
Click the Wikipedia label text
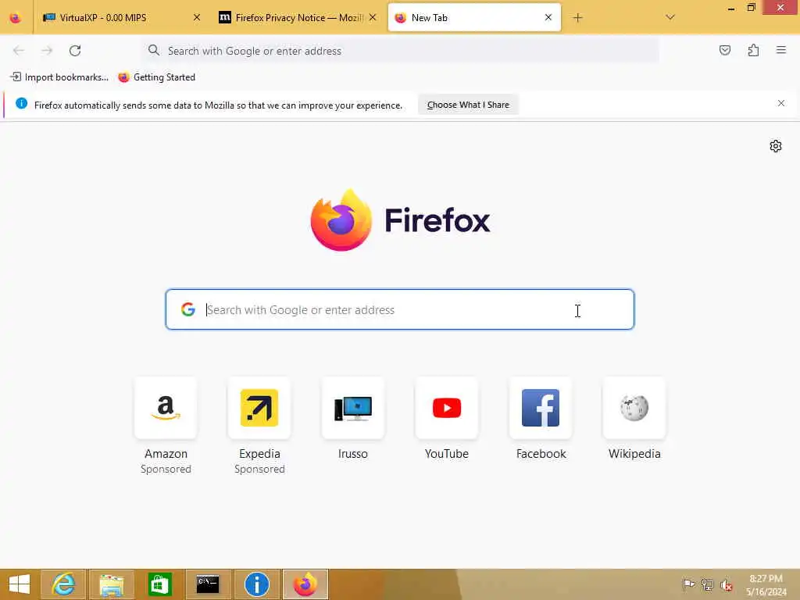pyautogui.click(x=634, y=454)
